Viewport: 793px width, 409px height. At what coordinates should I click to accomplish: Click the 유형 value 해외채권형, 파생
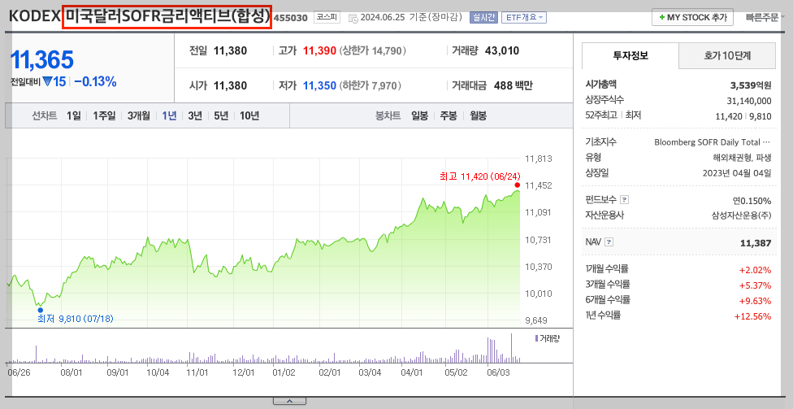tap(742, 158)
